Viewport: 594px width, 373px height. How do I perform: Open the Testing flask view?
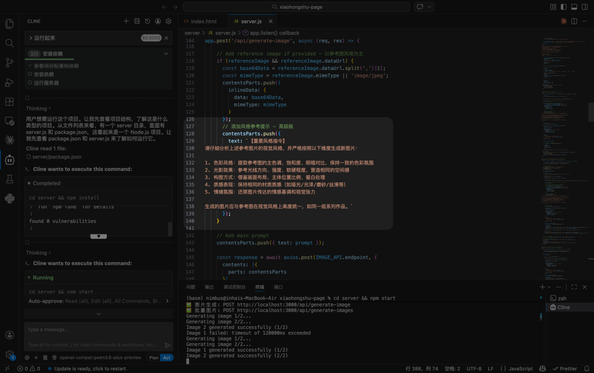coord(9,179)
